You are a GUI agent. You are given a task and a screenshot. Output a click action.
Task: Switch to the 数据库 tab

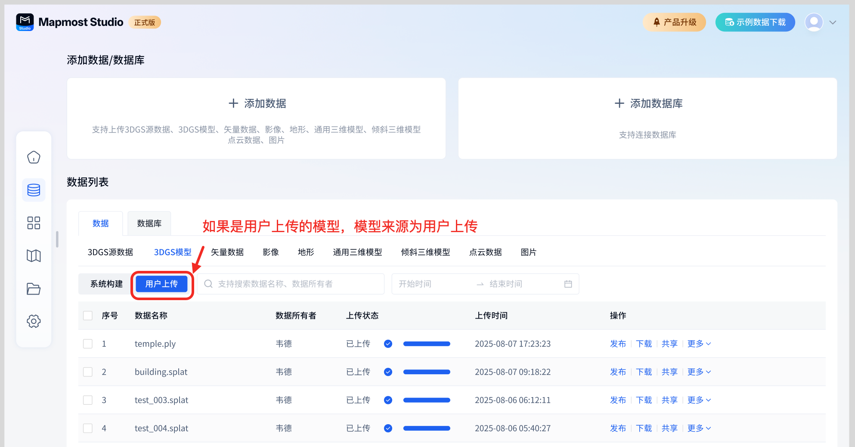149,223
